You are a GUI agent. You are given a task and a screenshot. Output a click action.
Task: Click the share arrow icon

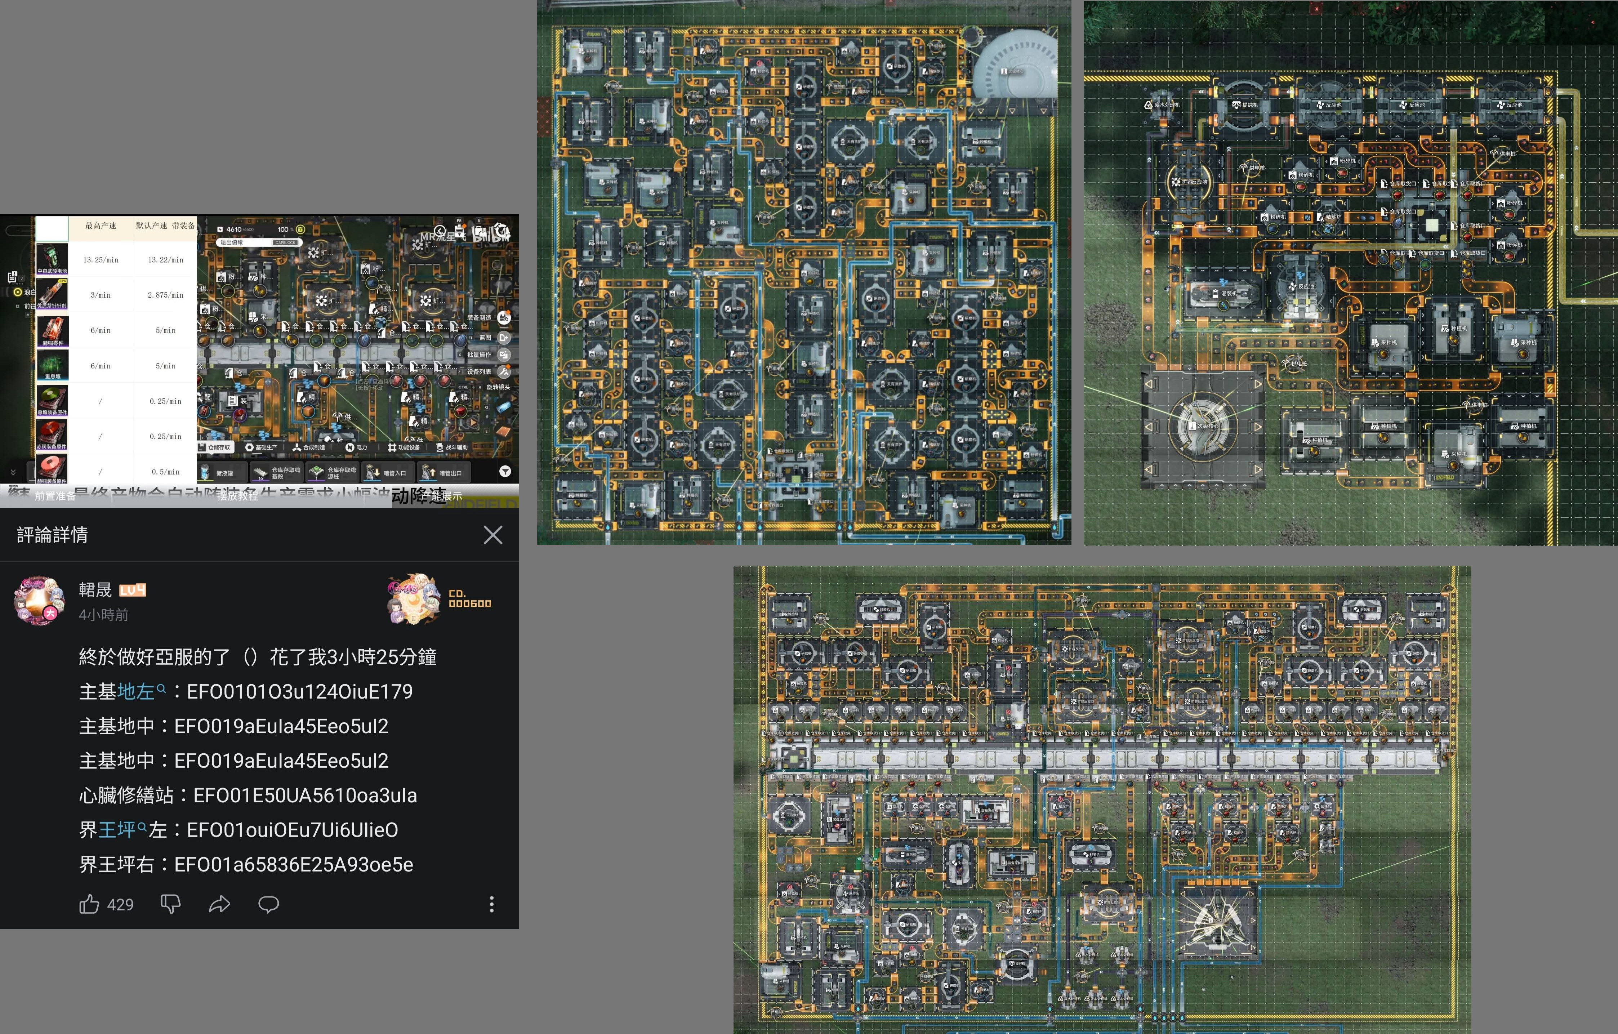(x=220, y=904)
